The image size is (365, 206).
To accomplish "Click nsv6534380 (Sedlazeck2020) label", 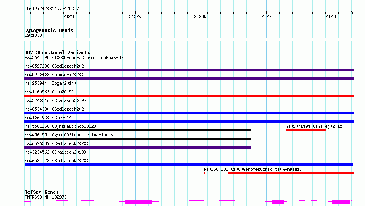I will [x=57, y=109].
